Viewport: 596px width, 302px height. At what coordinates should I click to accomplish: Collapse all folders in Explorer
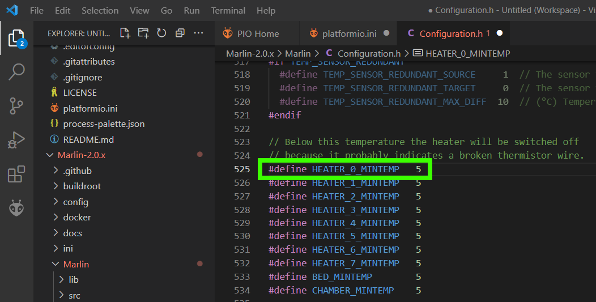180,33
